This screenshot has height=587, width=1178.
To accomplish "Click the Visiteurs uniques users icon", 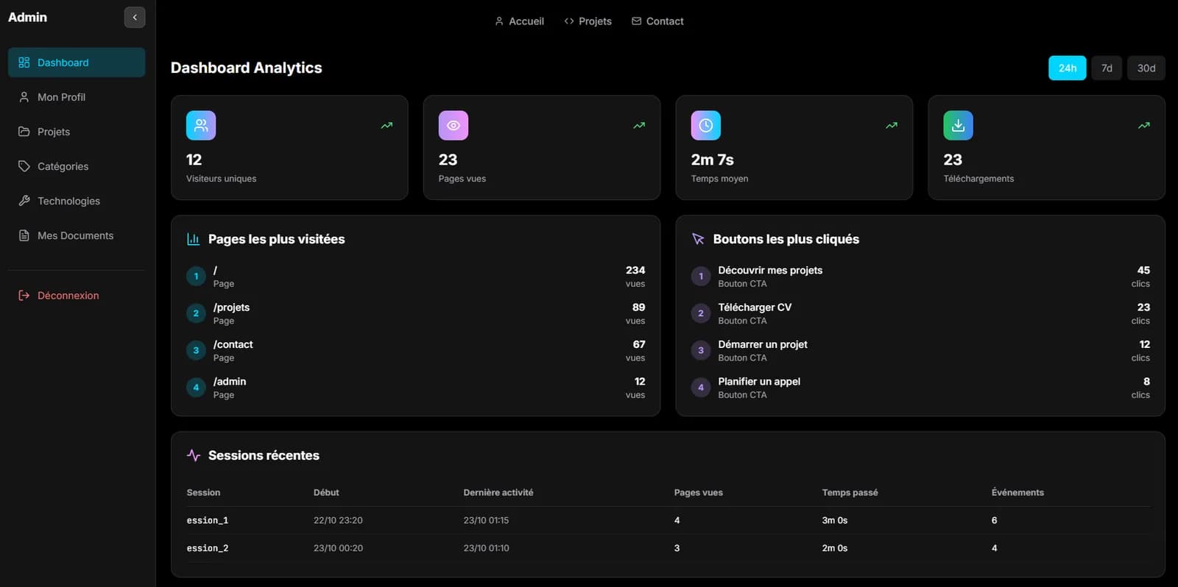I will pos(201,125).
